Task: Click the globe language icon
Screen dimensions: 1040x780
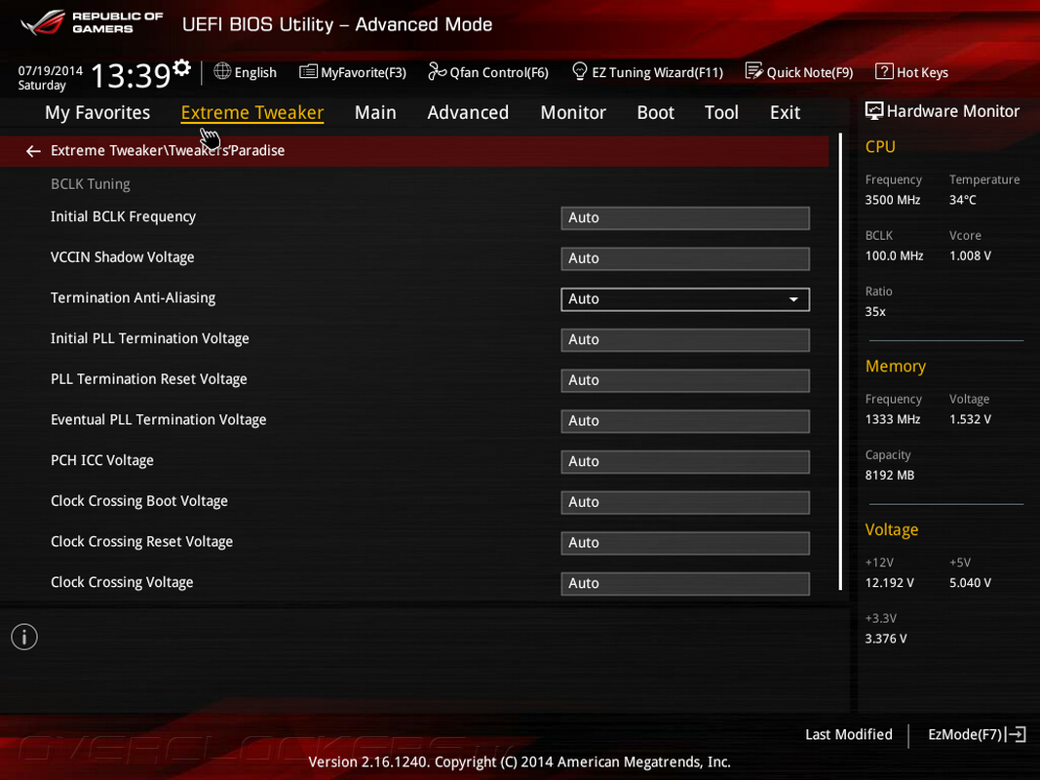Action: click(x=222, y=71)
